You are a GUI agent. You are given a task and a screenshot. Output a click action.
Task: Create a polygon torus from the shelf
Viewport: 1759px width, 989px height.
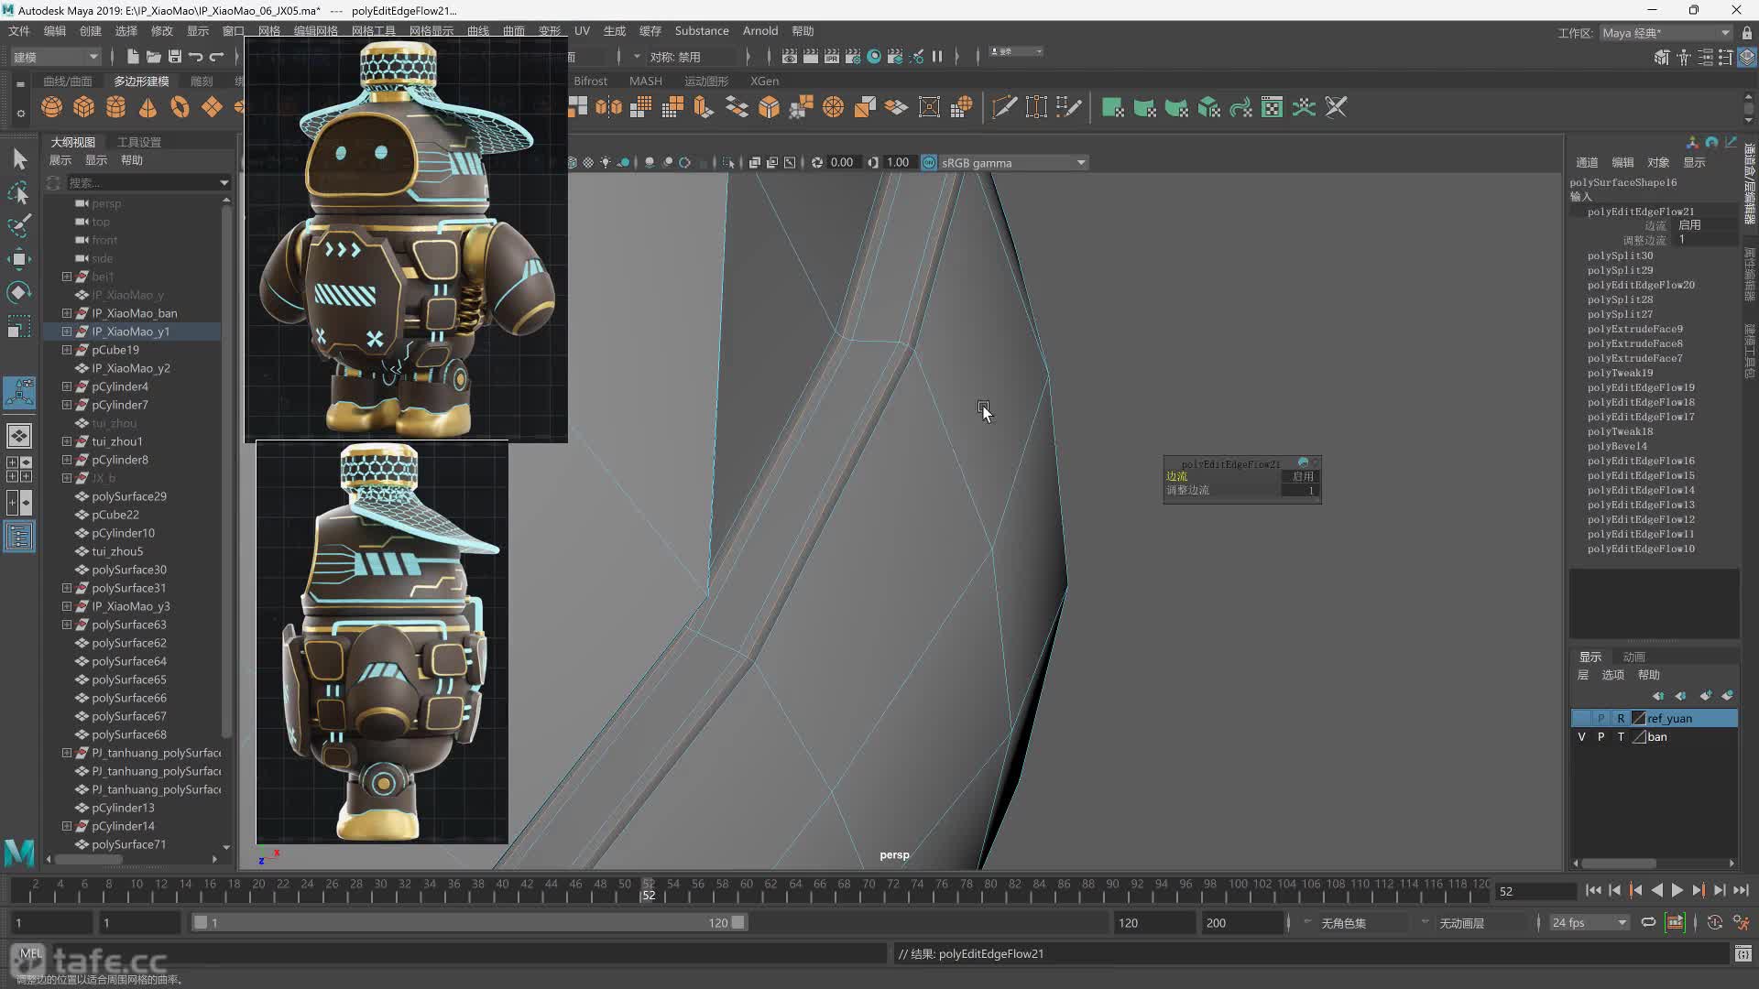[x=180, y=107]
